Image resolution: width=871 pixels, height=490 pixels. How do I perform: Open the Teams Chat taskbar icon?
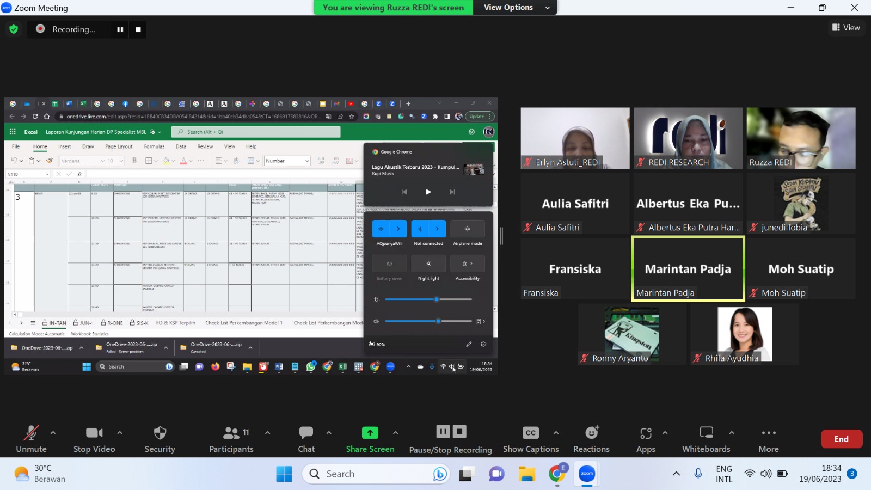click(x=496, y=474)
